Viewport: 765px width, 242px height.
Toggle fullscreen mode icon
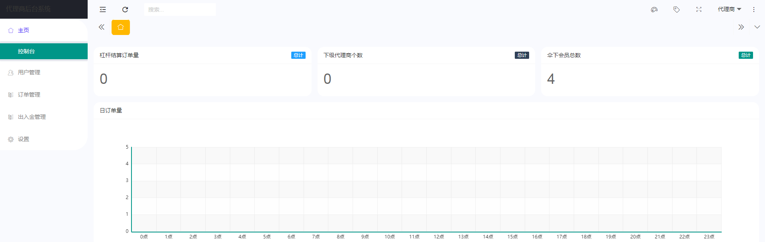tap(699, 10)
